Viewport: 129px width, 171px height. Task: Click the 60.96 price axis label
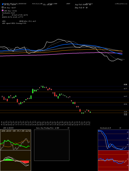tap(125, 104)
